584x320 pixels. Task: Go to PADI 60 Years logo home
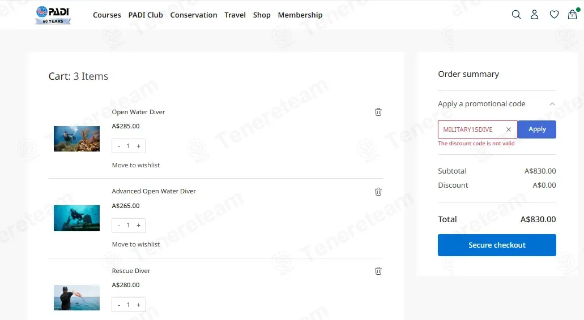click(53, 15)
